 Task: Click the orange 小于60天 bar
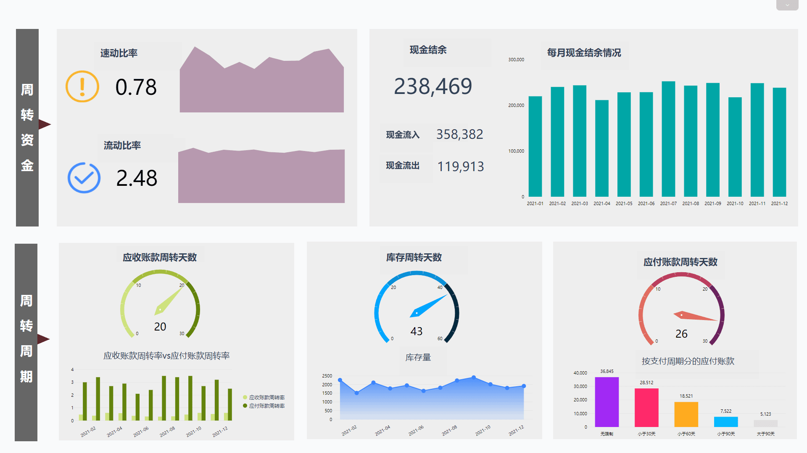(x=686, y=414)
